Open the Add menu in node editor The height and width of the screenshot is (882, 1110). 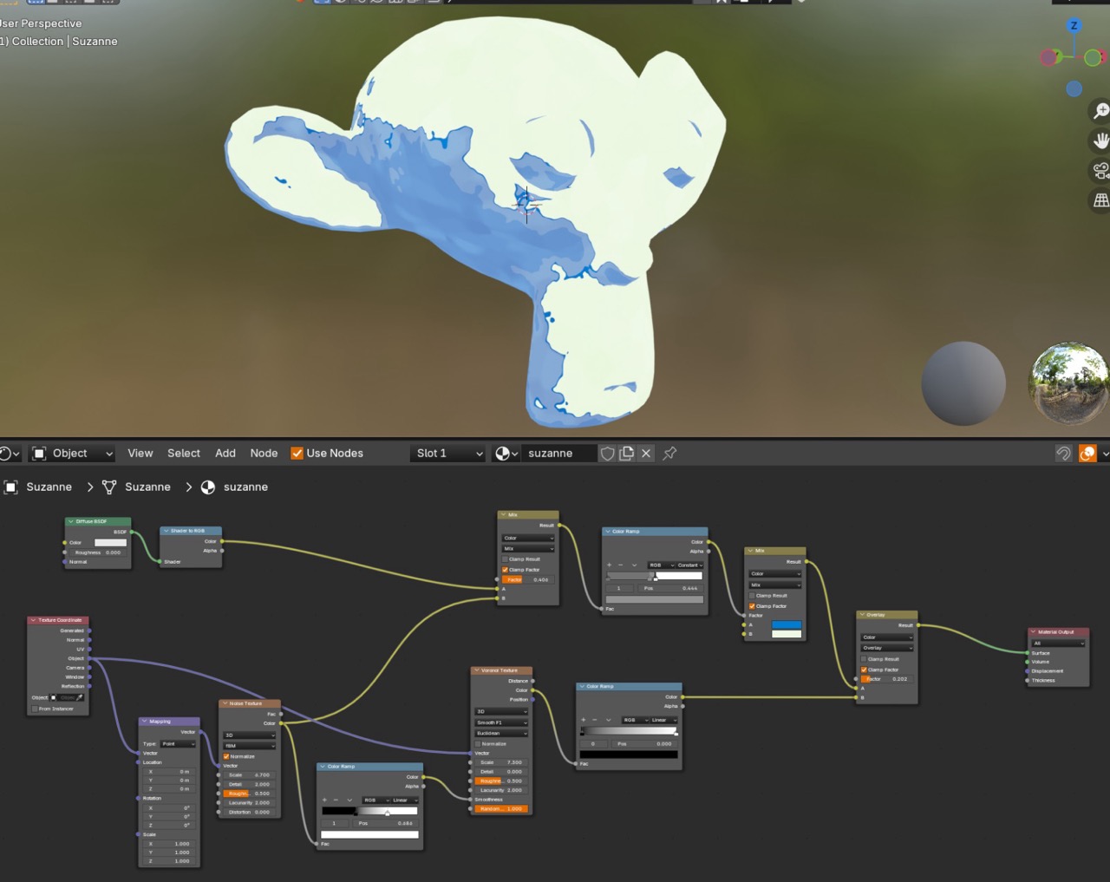pos(225,454)
